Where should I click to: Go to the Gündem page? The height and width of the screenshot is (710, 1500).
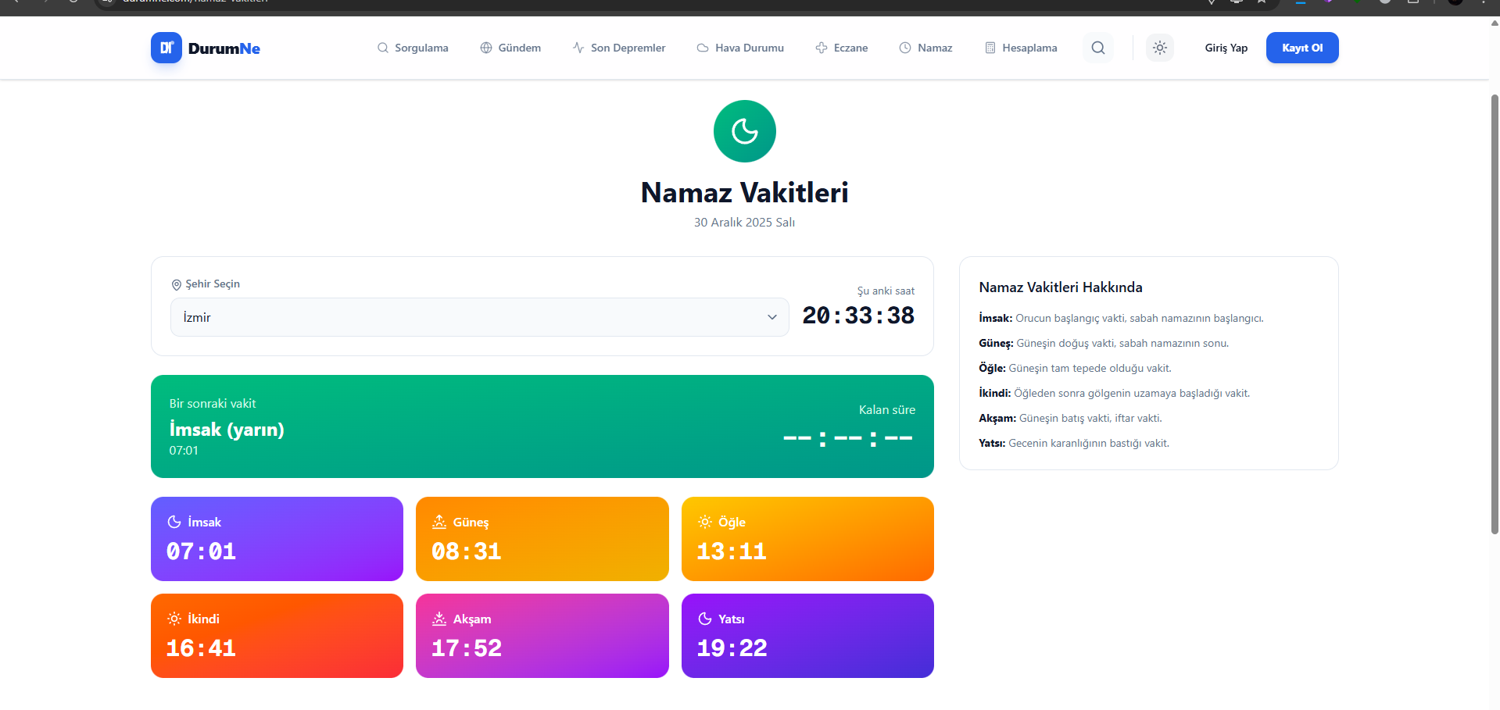click(510, 48)
